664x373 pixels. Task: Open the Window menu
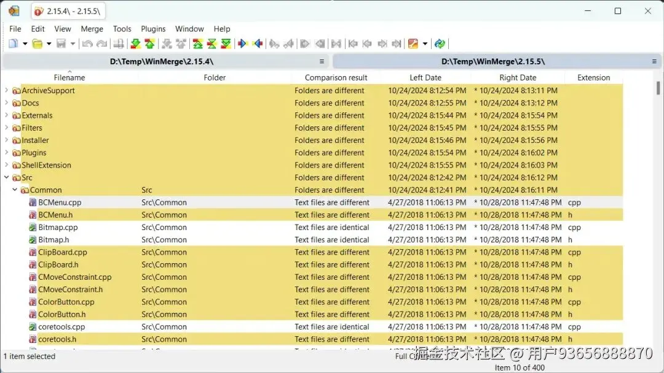coord(189,29)
